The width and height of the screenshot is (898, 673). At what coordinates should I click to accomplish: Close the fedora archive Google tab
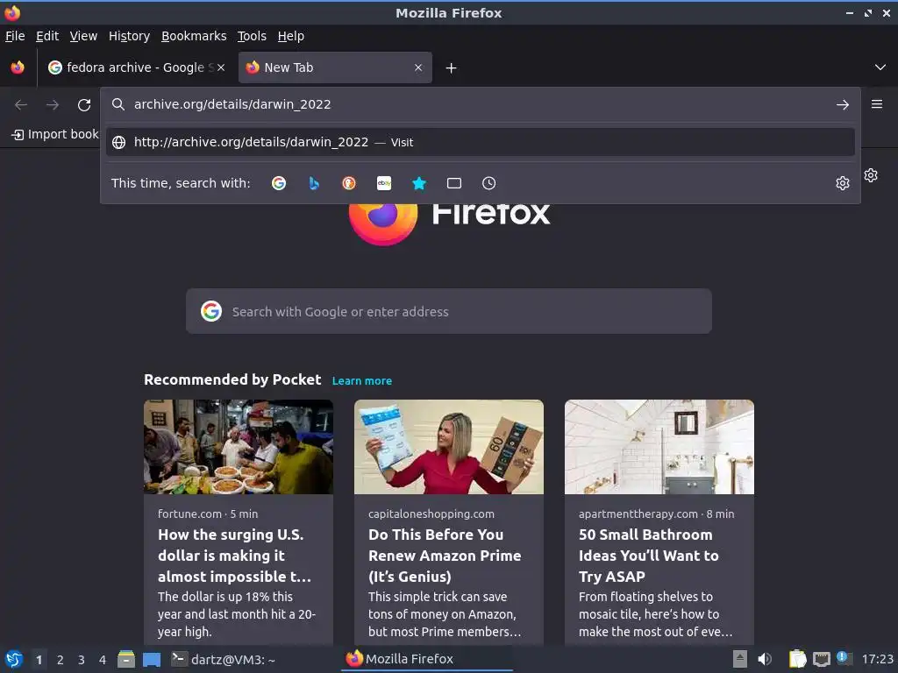pyautogui.click(x=221, y=67)
